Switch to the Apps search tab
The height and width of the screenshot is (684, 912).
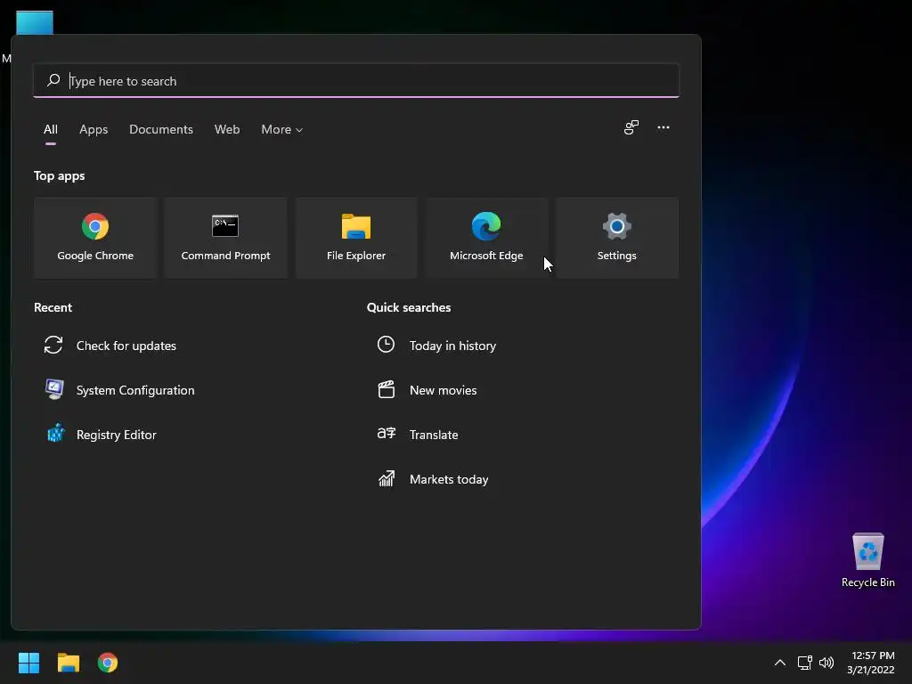94,129
